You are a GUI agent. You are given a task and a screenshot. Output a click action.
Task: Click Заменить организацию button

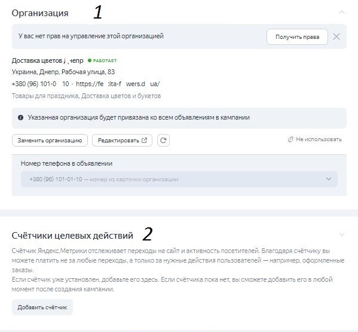pyautogui.click(x=50, y=141)
